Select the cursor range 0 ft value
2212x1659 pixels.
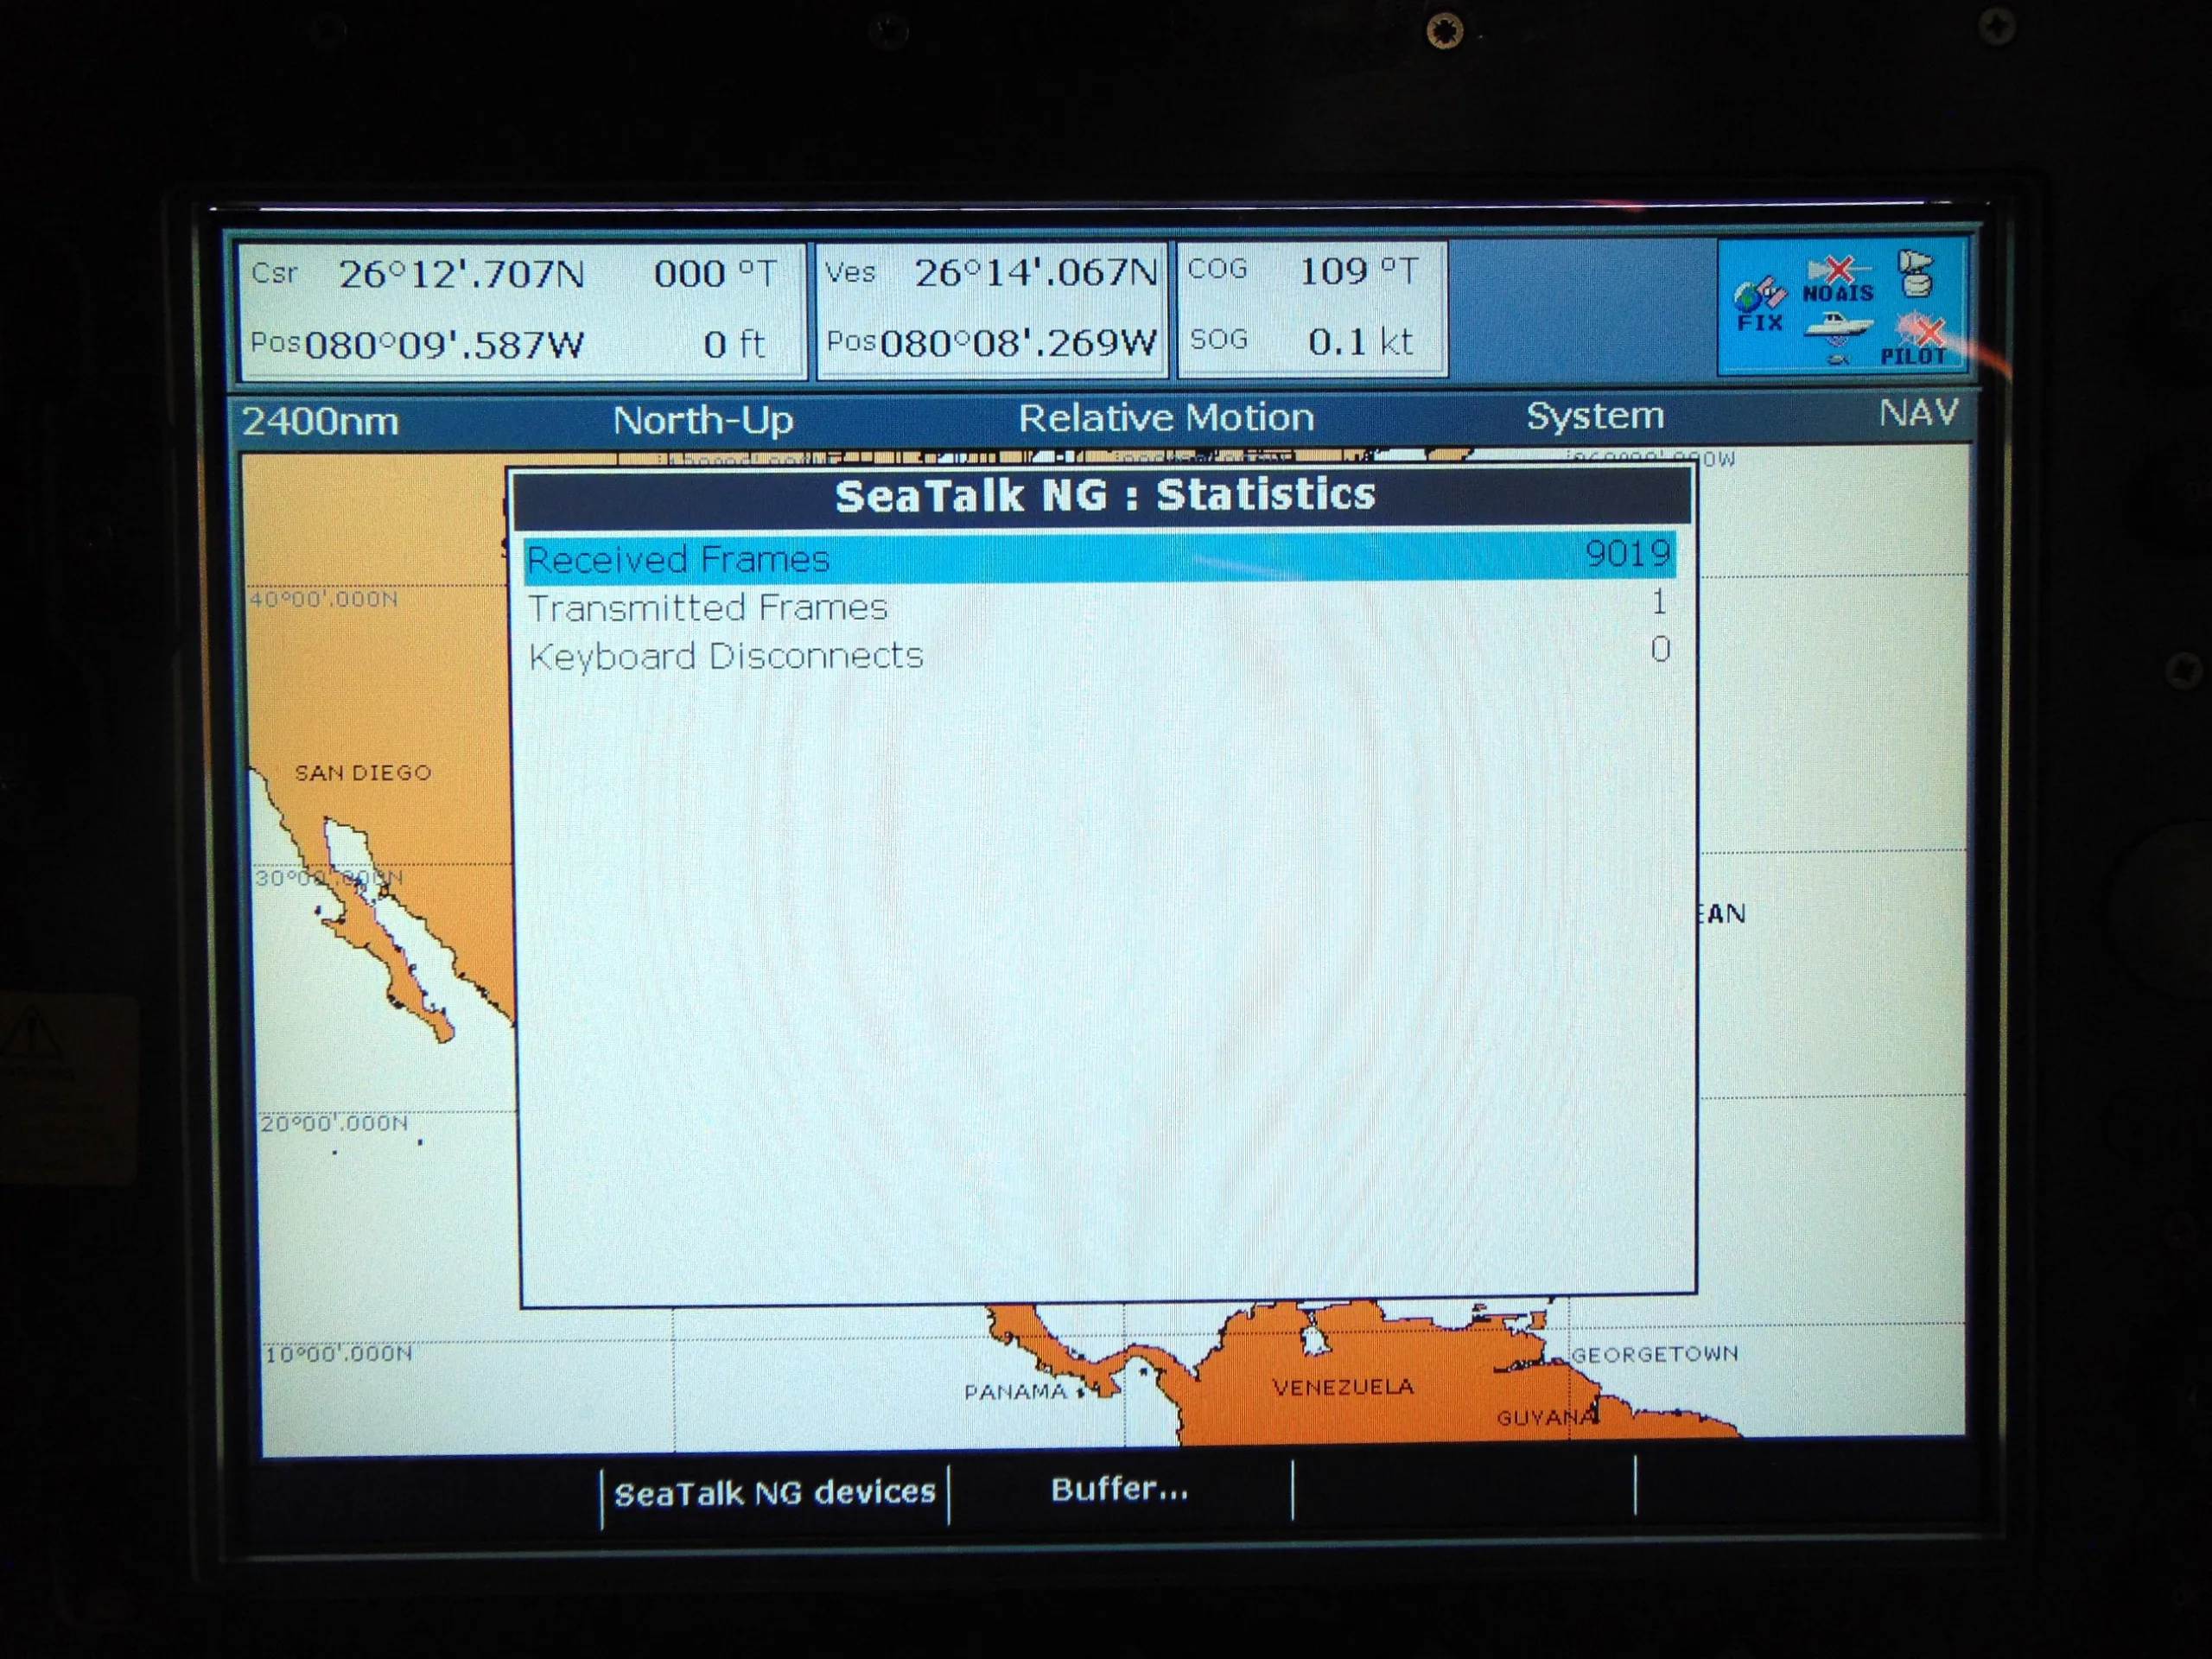pyautogui.click(x=734, y=344)
